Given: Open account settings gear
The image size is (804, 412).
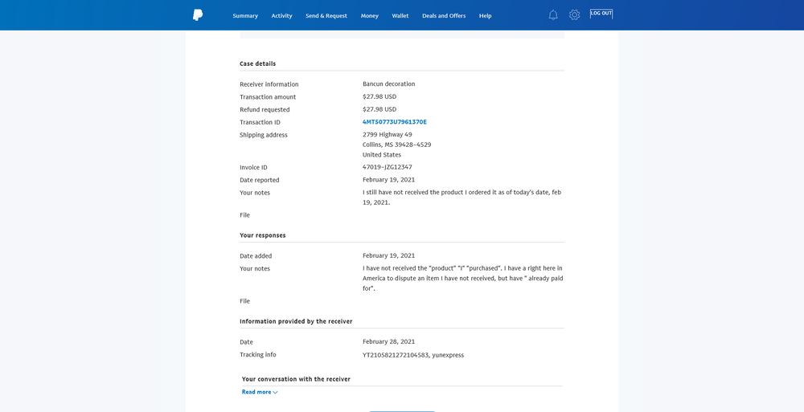Looking at the screenshot, I should [x=574, y=15].
